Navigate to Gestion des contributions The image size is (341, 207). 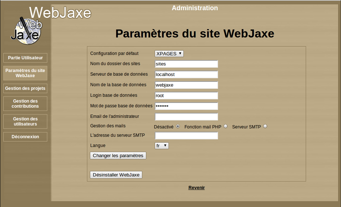pos(25,104)
